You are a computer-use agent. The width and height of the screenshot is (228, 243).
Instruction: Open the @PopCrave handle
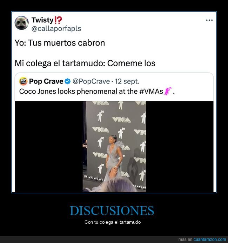tap(91, 81)
